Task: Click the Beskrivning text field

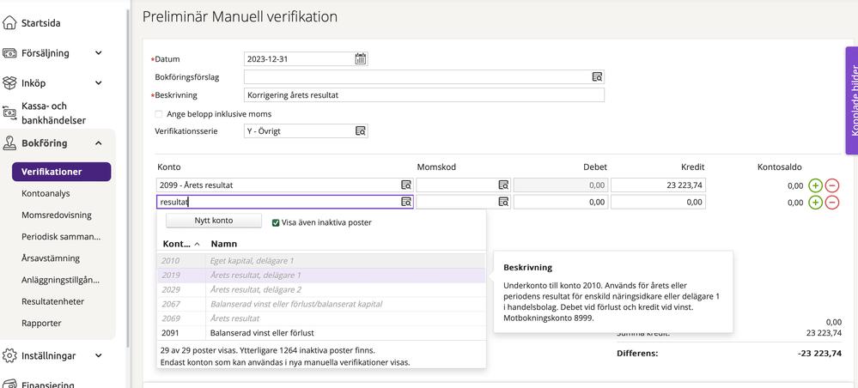Action: click(423, 95)
